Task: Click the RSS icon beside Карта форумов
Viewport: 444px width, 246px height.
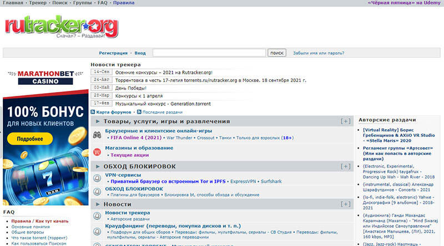Action: coord(93,112)
